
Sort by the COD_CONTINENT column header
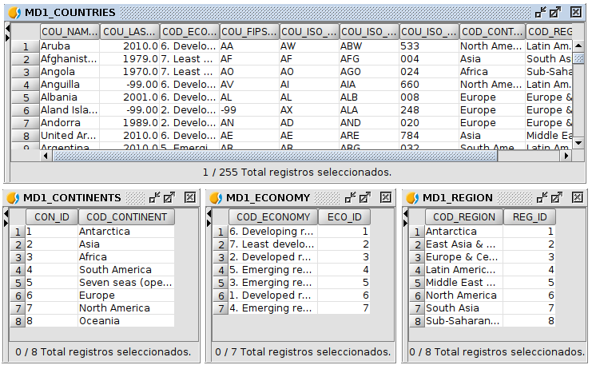click(126, 217)
